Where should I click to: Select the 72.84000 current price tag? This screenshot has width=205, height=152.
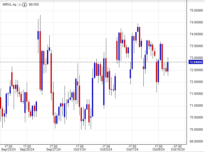coord(196,62)
